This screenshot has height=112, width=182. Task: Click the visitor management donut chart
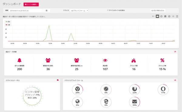32,96
